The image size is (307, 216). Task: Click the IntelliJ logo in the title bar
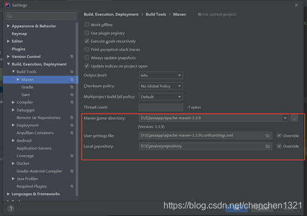point(7,5)
